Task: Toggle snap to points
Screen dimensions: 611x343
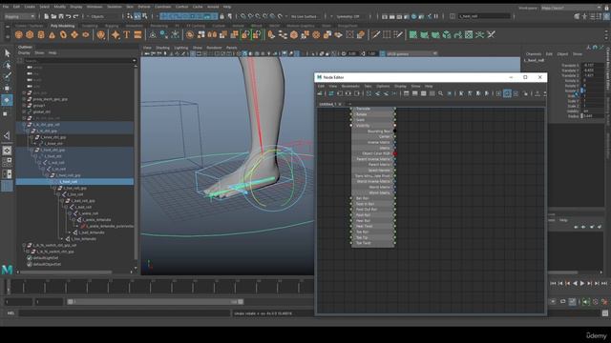Action: coord(258,16)
